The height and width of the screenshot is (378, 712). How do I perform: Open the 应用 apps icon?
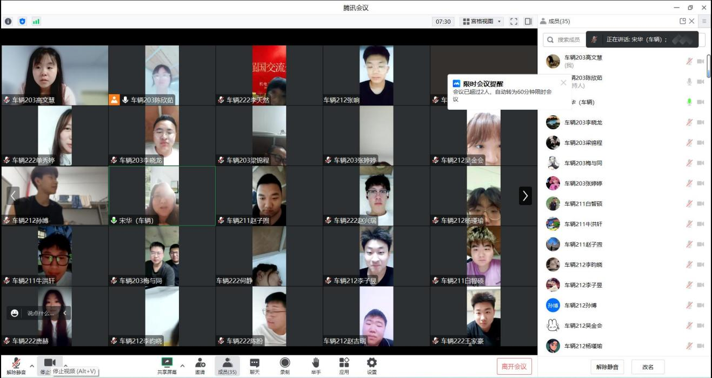[344, 363]
